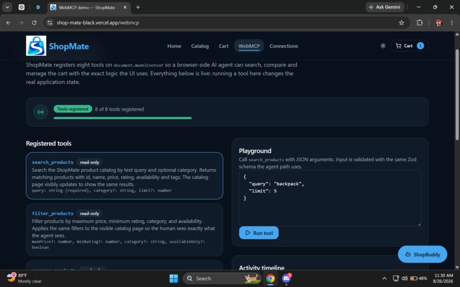Click the page vertical scrollbar thumb
The image size is (460, 287).
tap(457, 95)
